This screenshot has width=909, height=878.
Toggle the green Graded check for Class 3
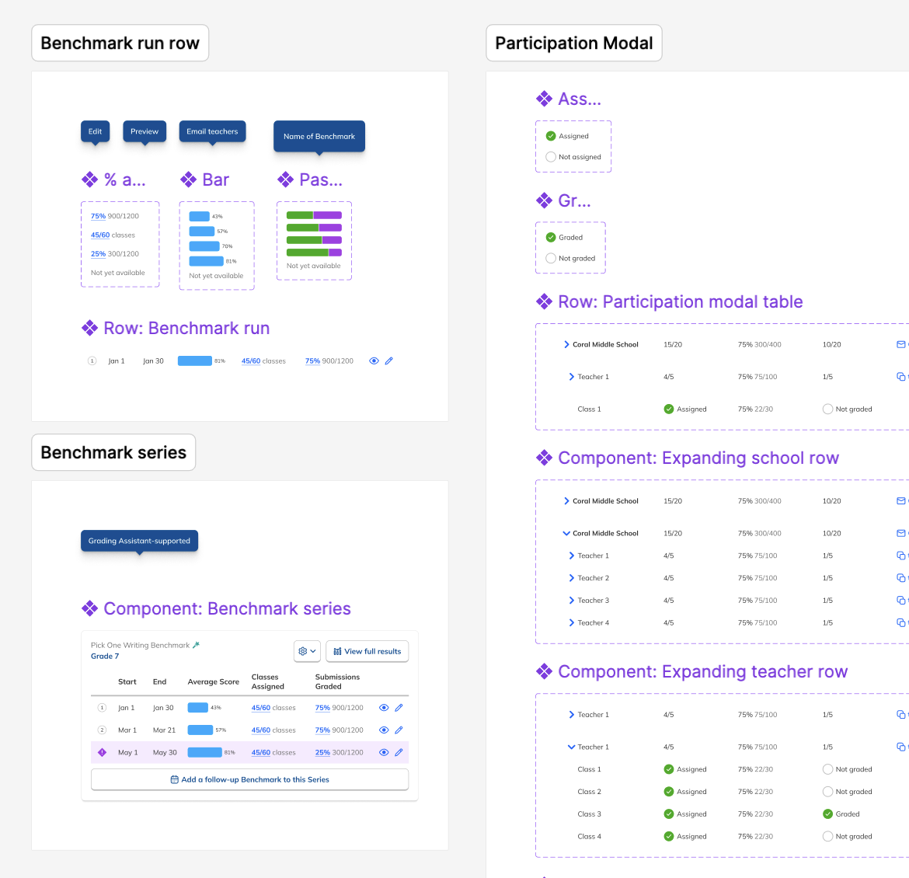point(827,814)
